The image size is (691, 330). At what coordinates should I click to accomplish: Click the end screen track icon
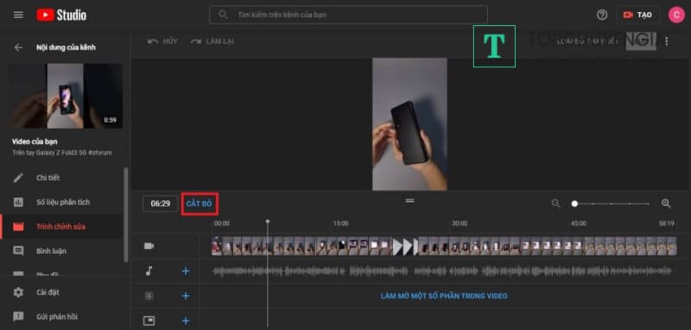click(x=149, y=320)
